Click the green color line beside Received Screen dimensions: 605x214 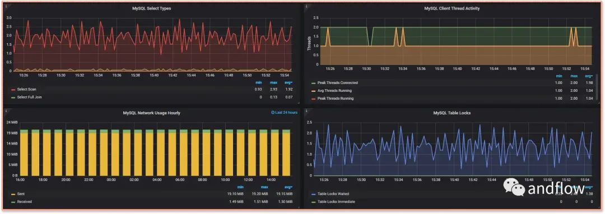(13, 202)
